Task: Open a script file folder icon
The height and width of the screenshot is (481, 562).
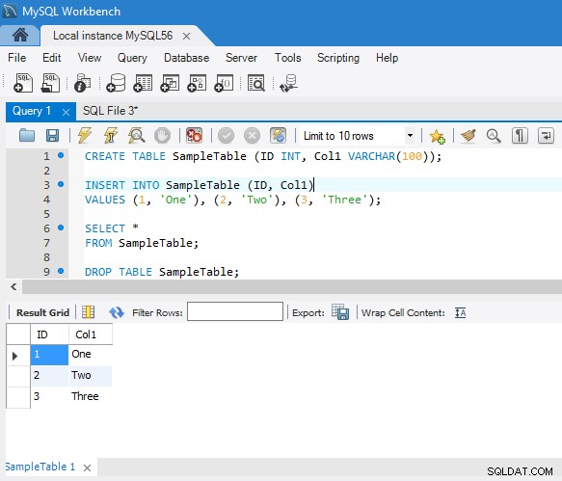Action: [x=27, y=136]
